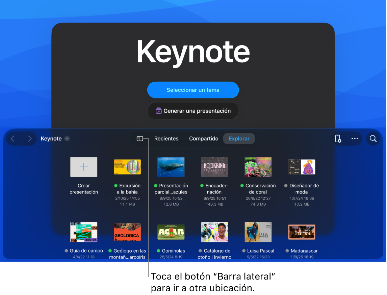Open the remote device icon

(x=338, y=139)
